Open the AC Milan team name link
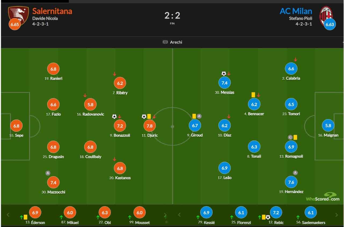344x227 pixels. pyautogui.click(x=296, y=11)
